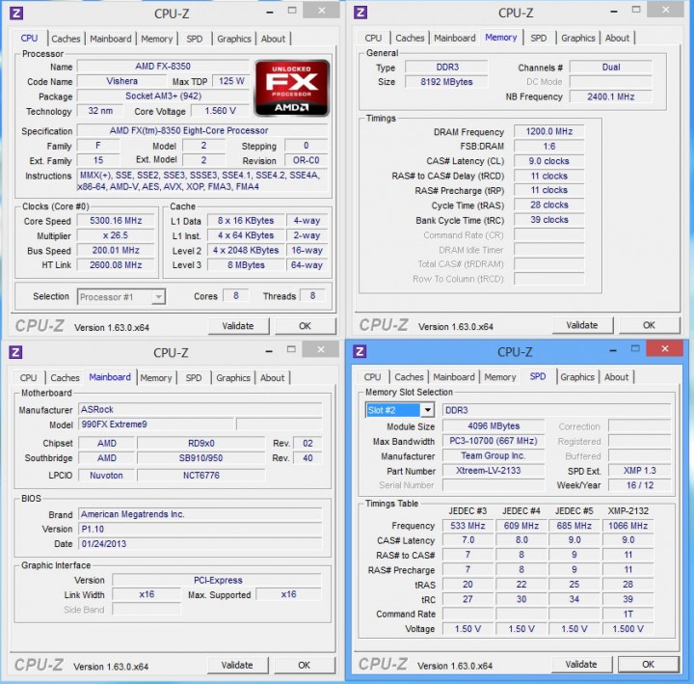Screen dimensions: 694x684
Task: Click OK in the CPU tab window
Action: 305,326
